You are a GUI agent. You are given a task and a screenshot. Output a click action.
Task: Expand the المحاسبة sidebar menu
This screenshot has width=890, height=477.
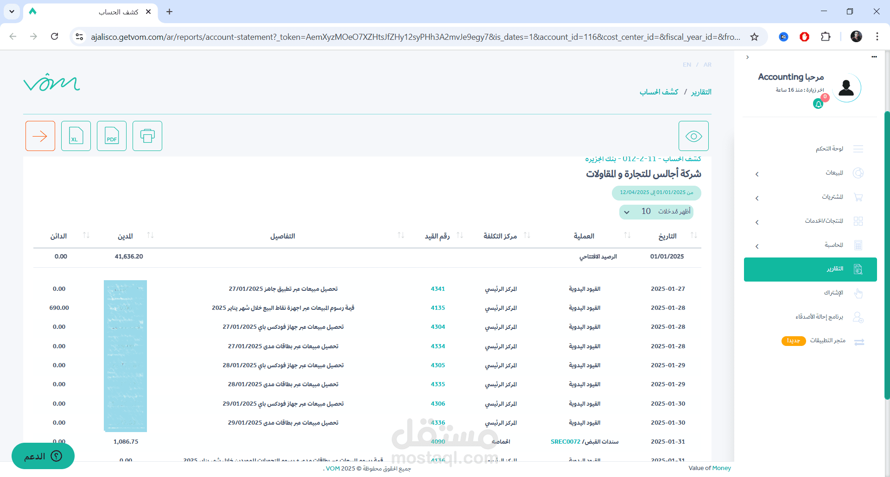point(811,245)
